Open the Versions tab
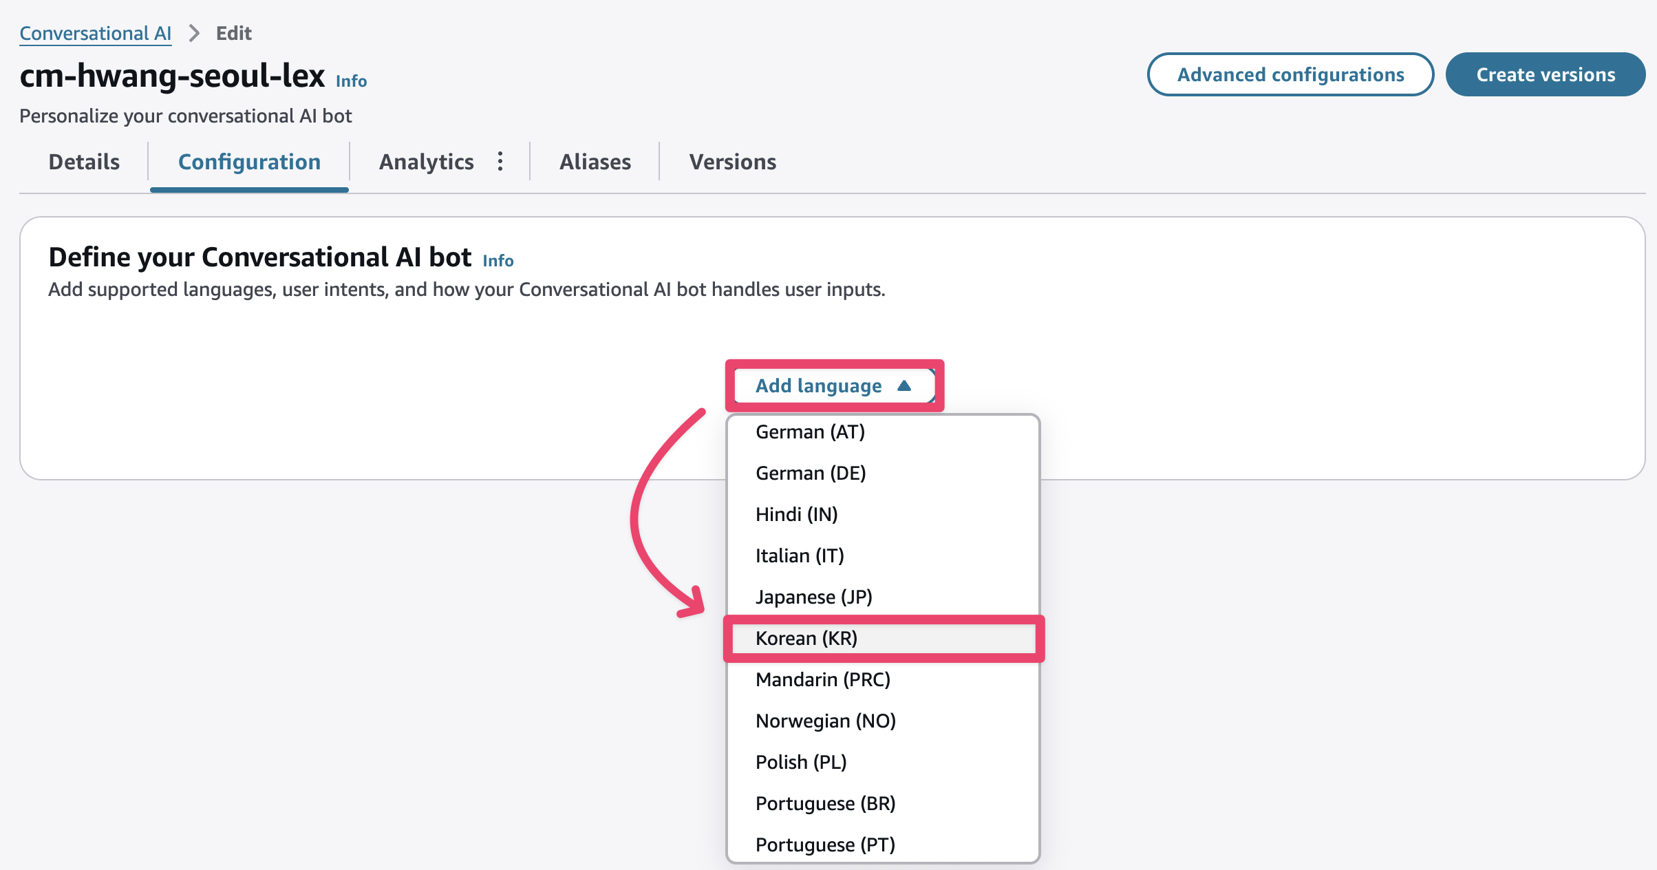The height and width of the screenshot is (870, 1657). [x=732, y=162]
